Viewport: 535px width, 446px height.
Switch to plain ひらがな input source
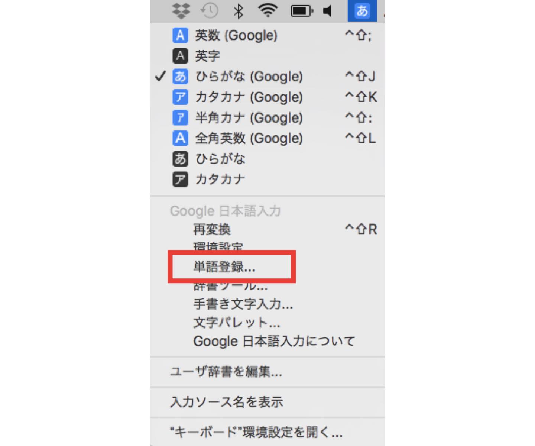pos(267,159)
